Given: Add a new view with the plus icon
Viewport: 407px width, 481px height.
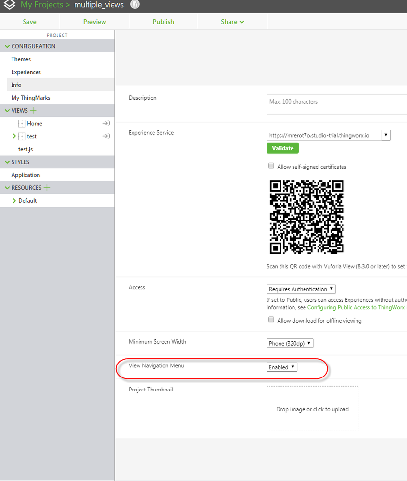Looking at the screenshot, I should (33, 111).
